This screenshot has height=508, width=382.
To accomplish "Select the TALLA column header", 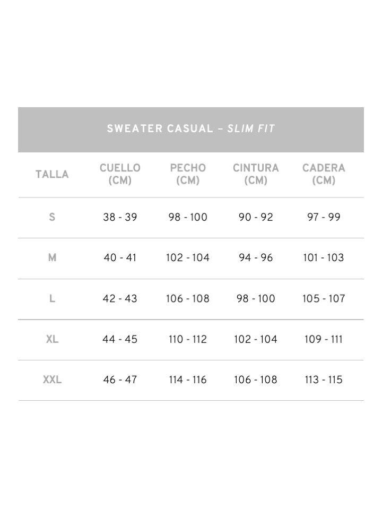I will click(52, 175).
